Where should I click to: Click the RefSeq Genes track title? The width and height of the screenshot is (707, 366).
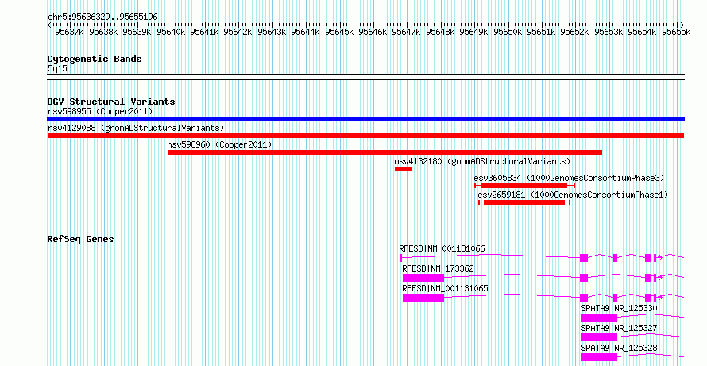(80, 239)
